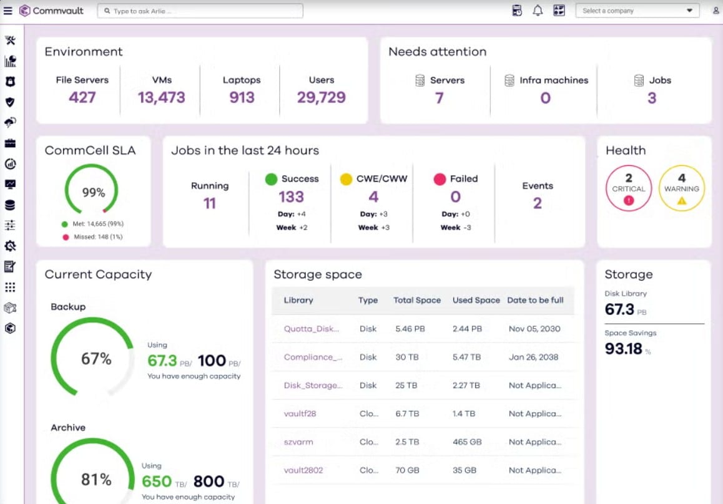The width and height of the screenshot is (723, 504).
Task: Open the Laptops count 913
Action: point(242,97)
